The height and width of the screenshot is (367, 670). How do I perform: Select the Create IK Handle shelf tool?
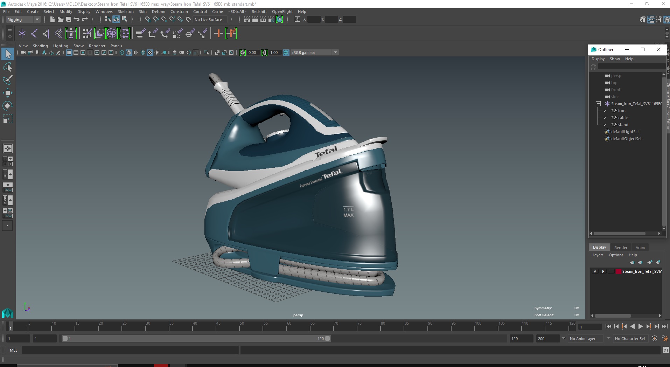tap(47, 34)
